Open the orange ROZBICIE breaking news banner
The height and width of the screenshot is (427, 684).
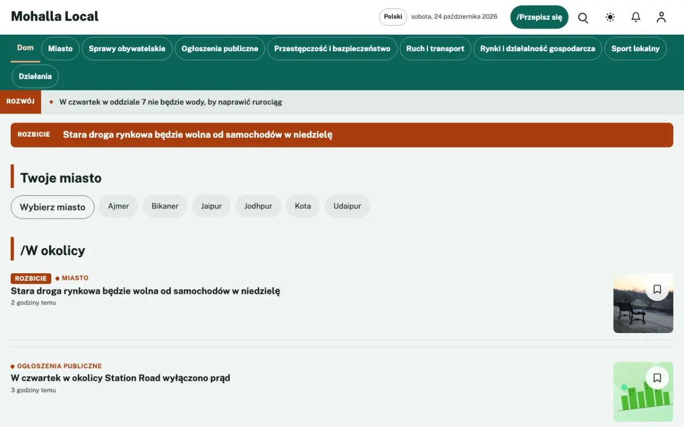coord(342,135)
